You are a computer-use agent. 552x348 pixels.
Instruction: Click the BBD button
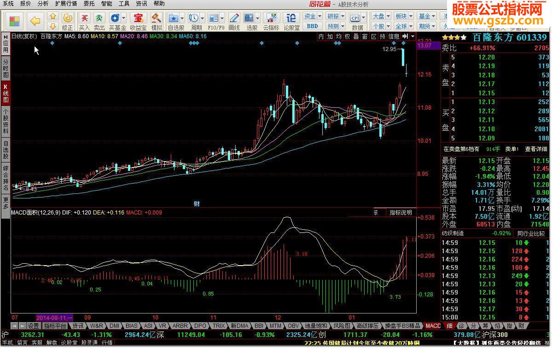[x=312, y=26]
